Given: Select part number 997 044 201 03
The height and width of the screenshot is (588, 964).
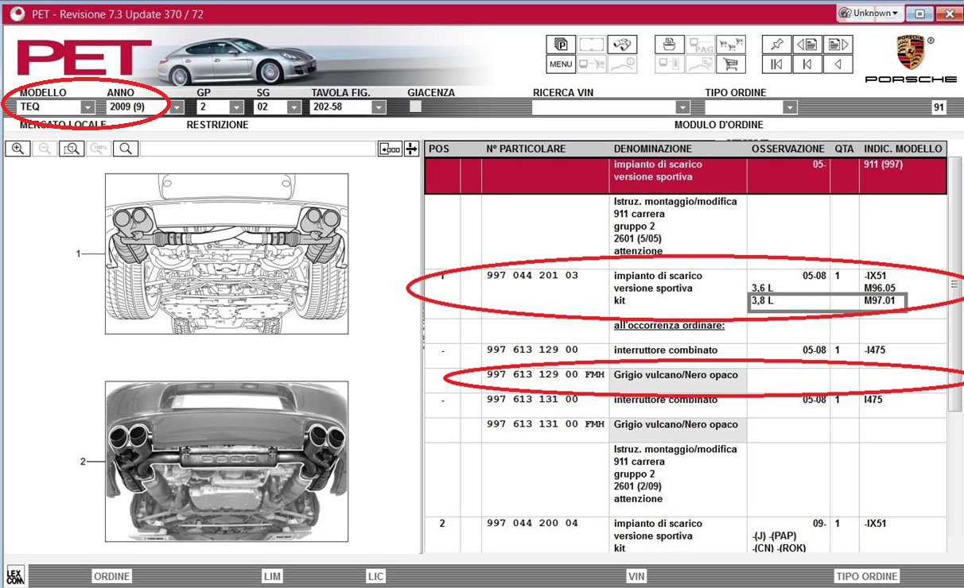Looking at the screenshot, I should coord(533,276).
